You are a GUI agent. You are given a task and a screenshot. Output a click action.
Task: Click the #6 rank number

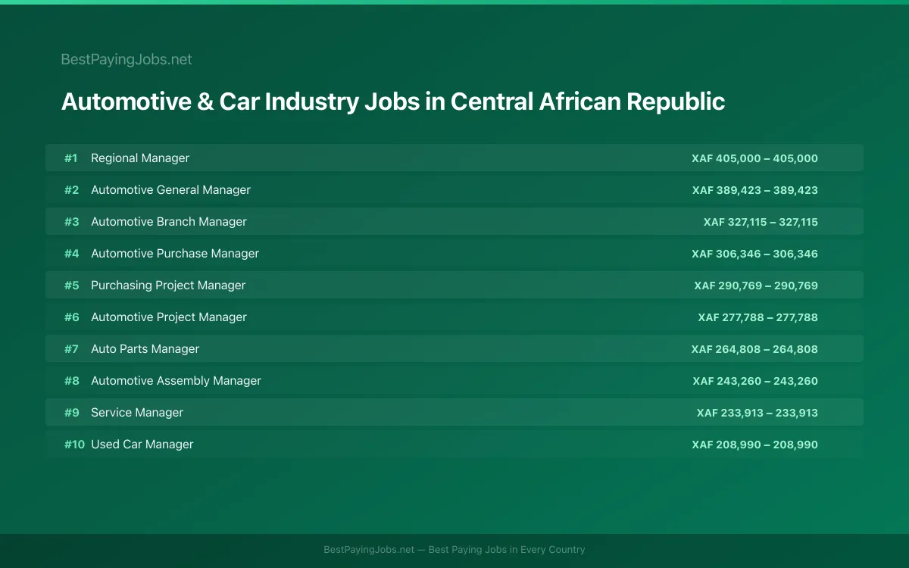click(71, 317)
